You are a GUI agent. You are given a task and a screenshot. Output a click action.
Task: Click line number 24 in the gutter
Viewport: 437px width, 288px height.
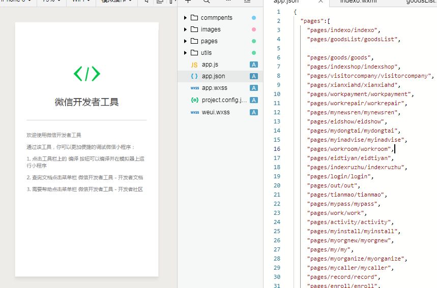[277, 222]
